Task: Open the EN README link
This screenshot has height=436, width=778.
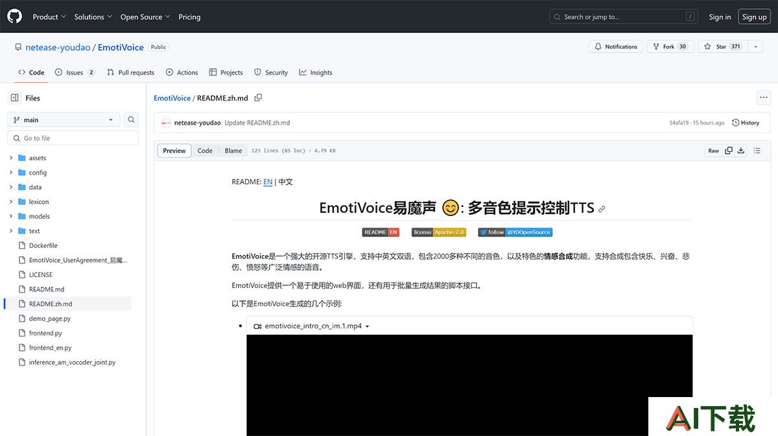Action: coord(268,182)
